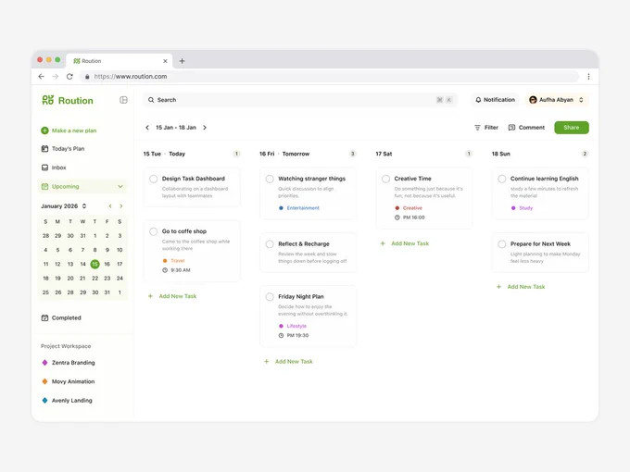Mark Continue learning English as complete
This screenshot has width=630, height=472.
(x=502, y=179)
